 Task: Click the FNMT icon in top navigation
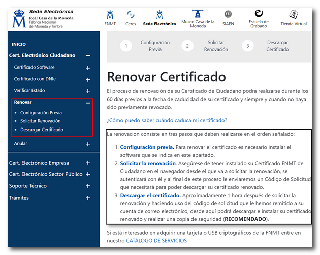coord(110,15)
